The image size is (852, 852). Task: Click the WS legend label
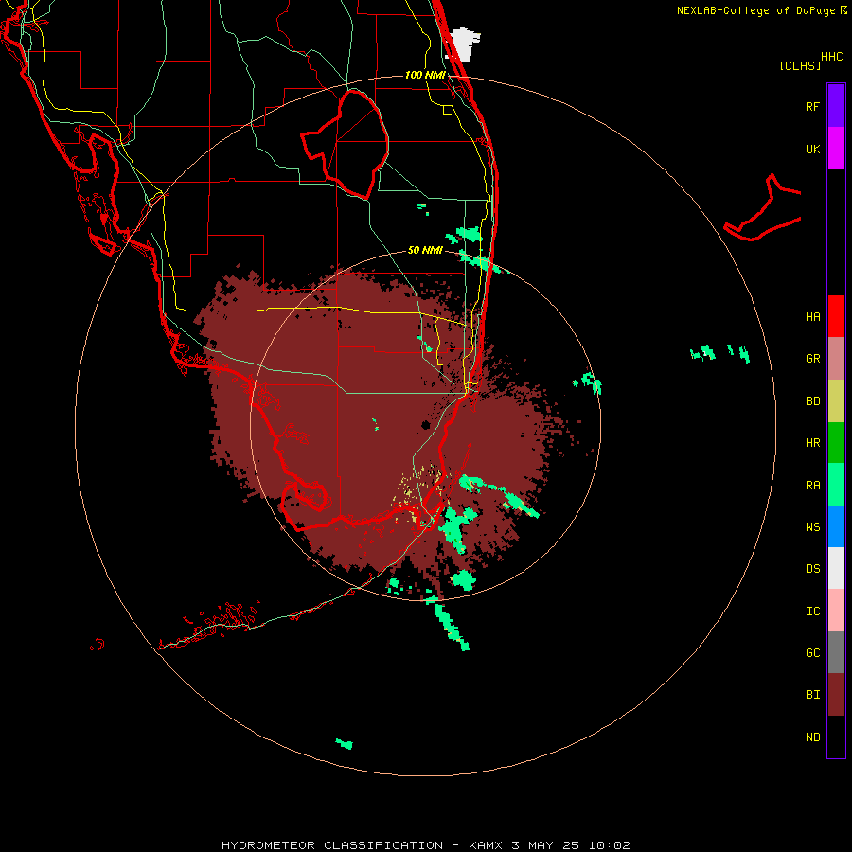point(812,527)
